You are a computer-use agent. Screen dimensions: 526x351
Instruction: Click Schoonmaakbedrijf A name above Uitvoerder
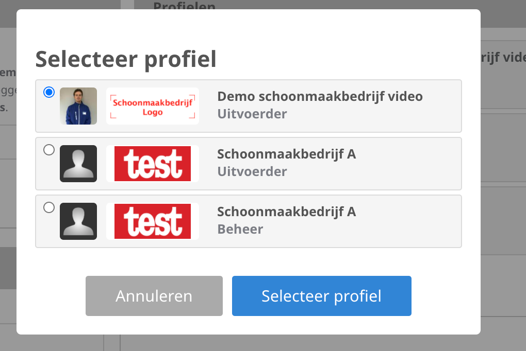pos(286,154)
